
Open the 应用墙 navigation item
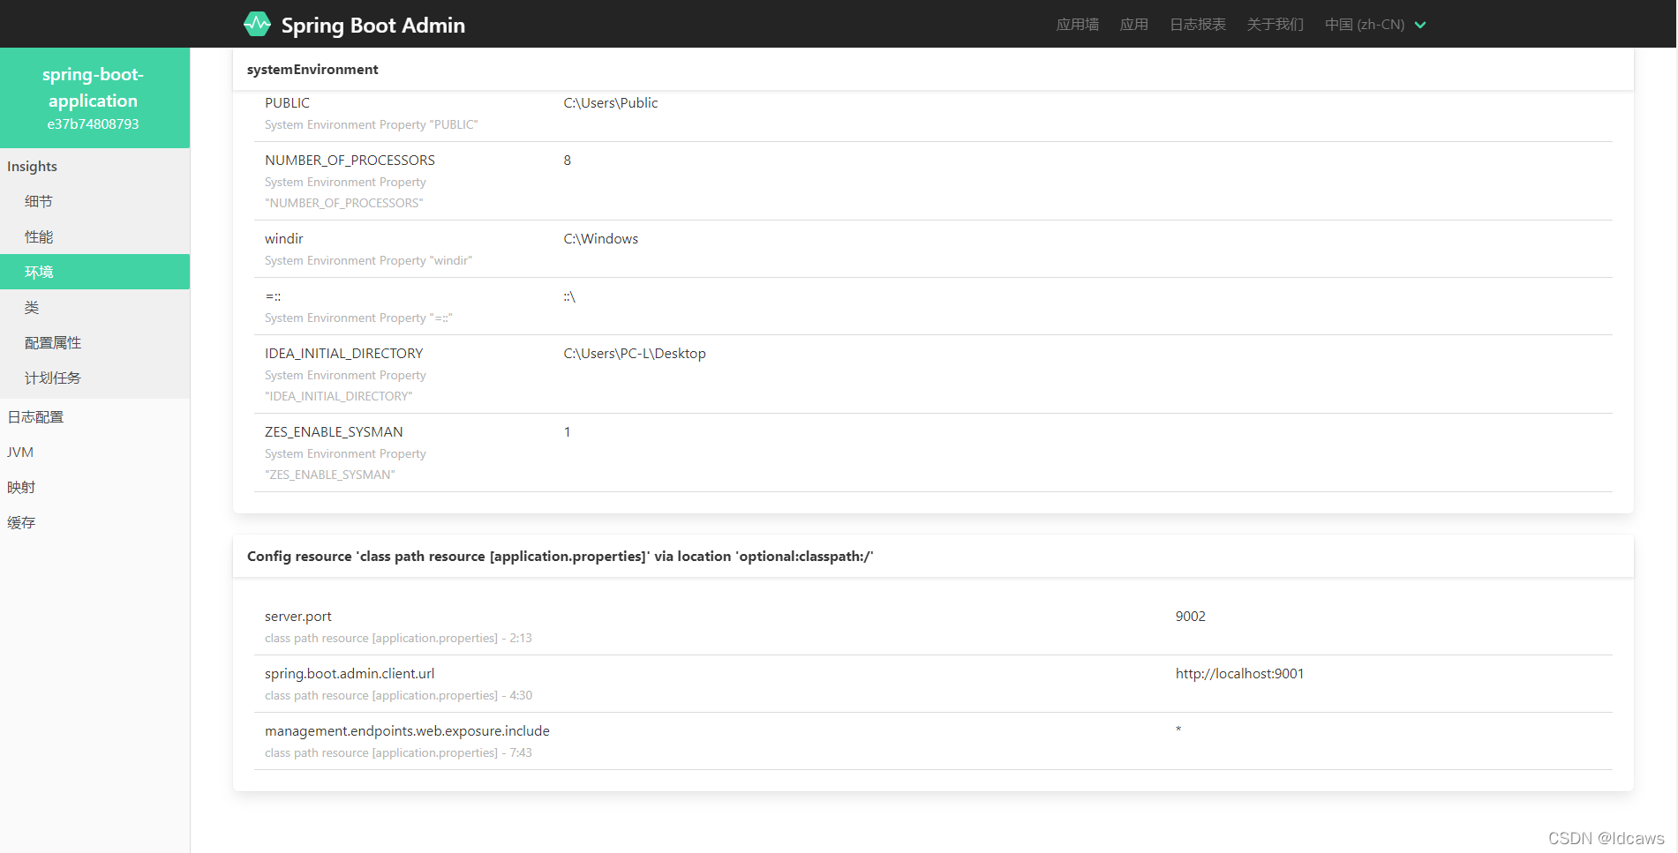coord(1078,25)
